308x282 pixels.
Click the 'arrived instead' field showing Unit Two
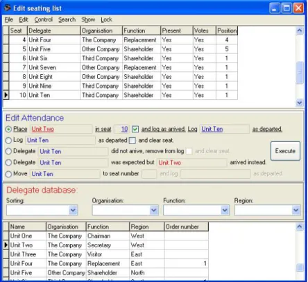pos(192,163)
